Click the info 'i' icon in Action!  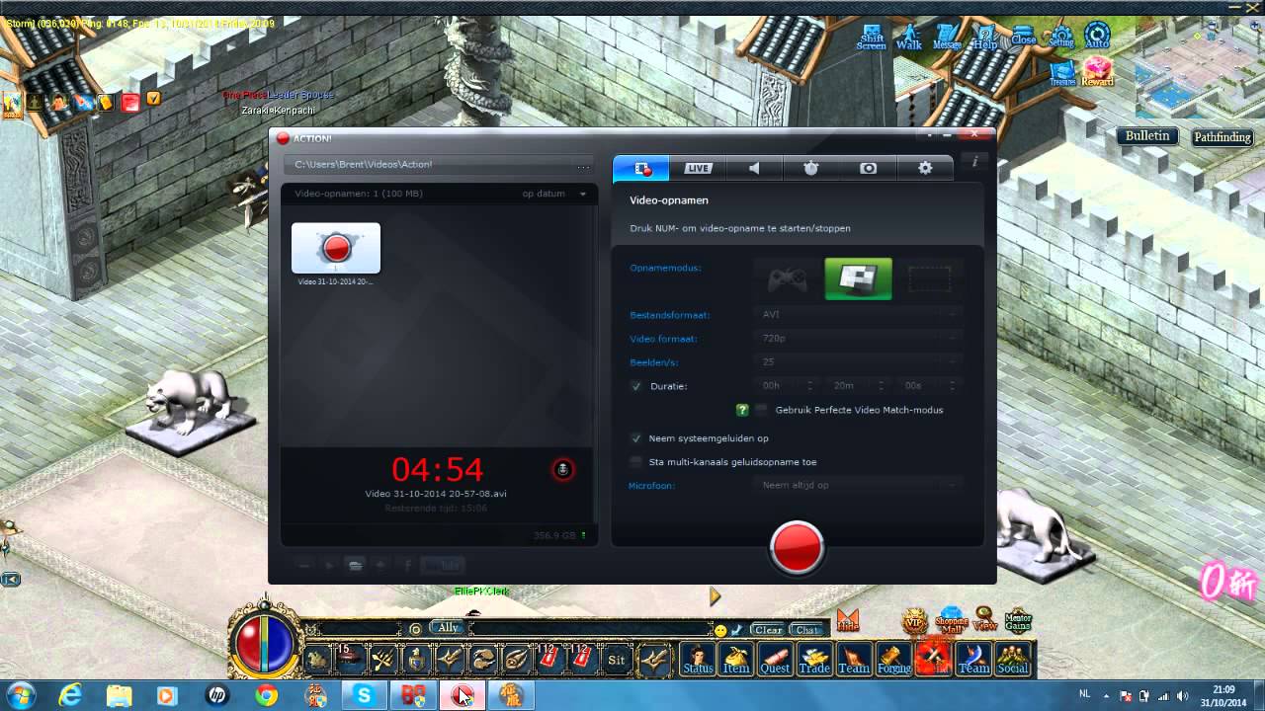[974, 161]
